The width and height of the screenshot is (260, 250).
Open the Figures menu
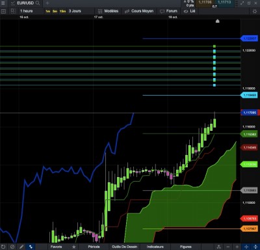click(186, 247)
